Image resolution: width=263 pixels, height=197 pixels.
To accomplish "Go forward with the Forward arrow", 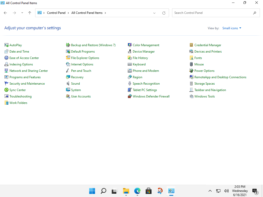I will click(14, 13).
